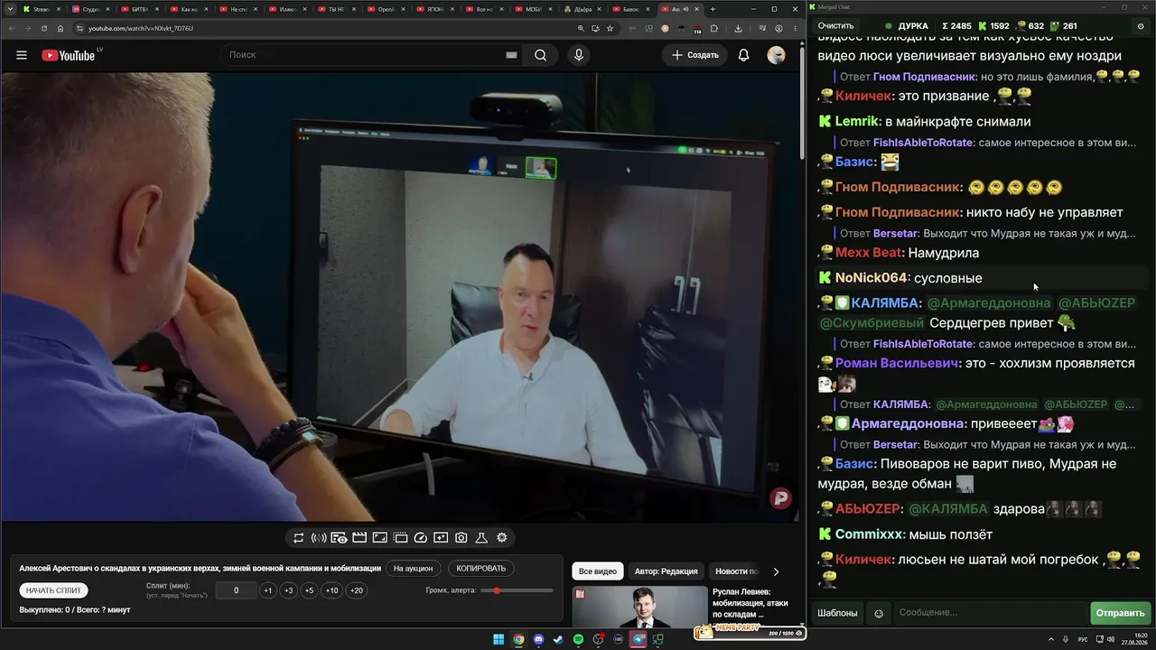1156x650 pixels.
Task: Click the НАЧАТЬ СПЛИТ button
Action: pyautogui.click(x=54, y=590)
